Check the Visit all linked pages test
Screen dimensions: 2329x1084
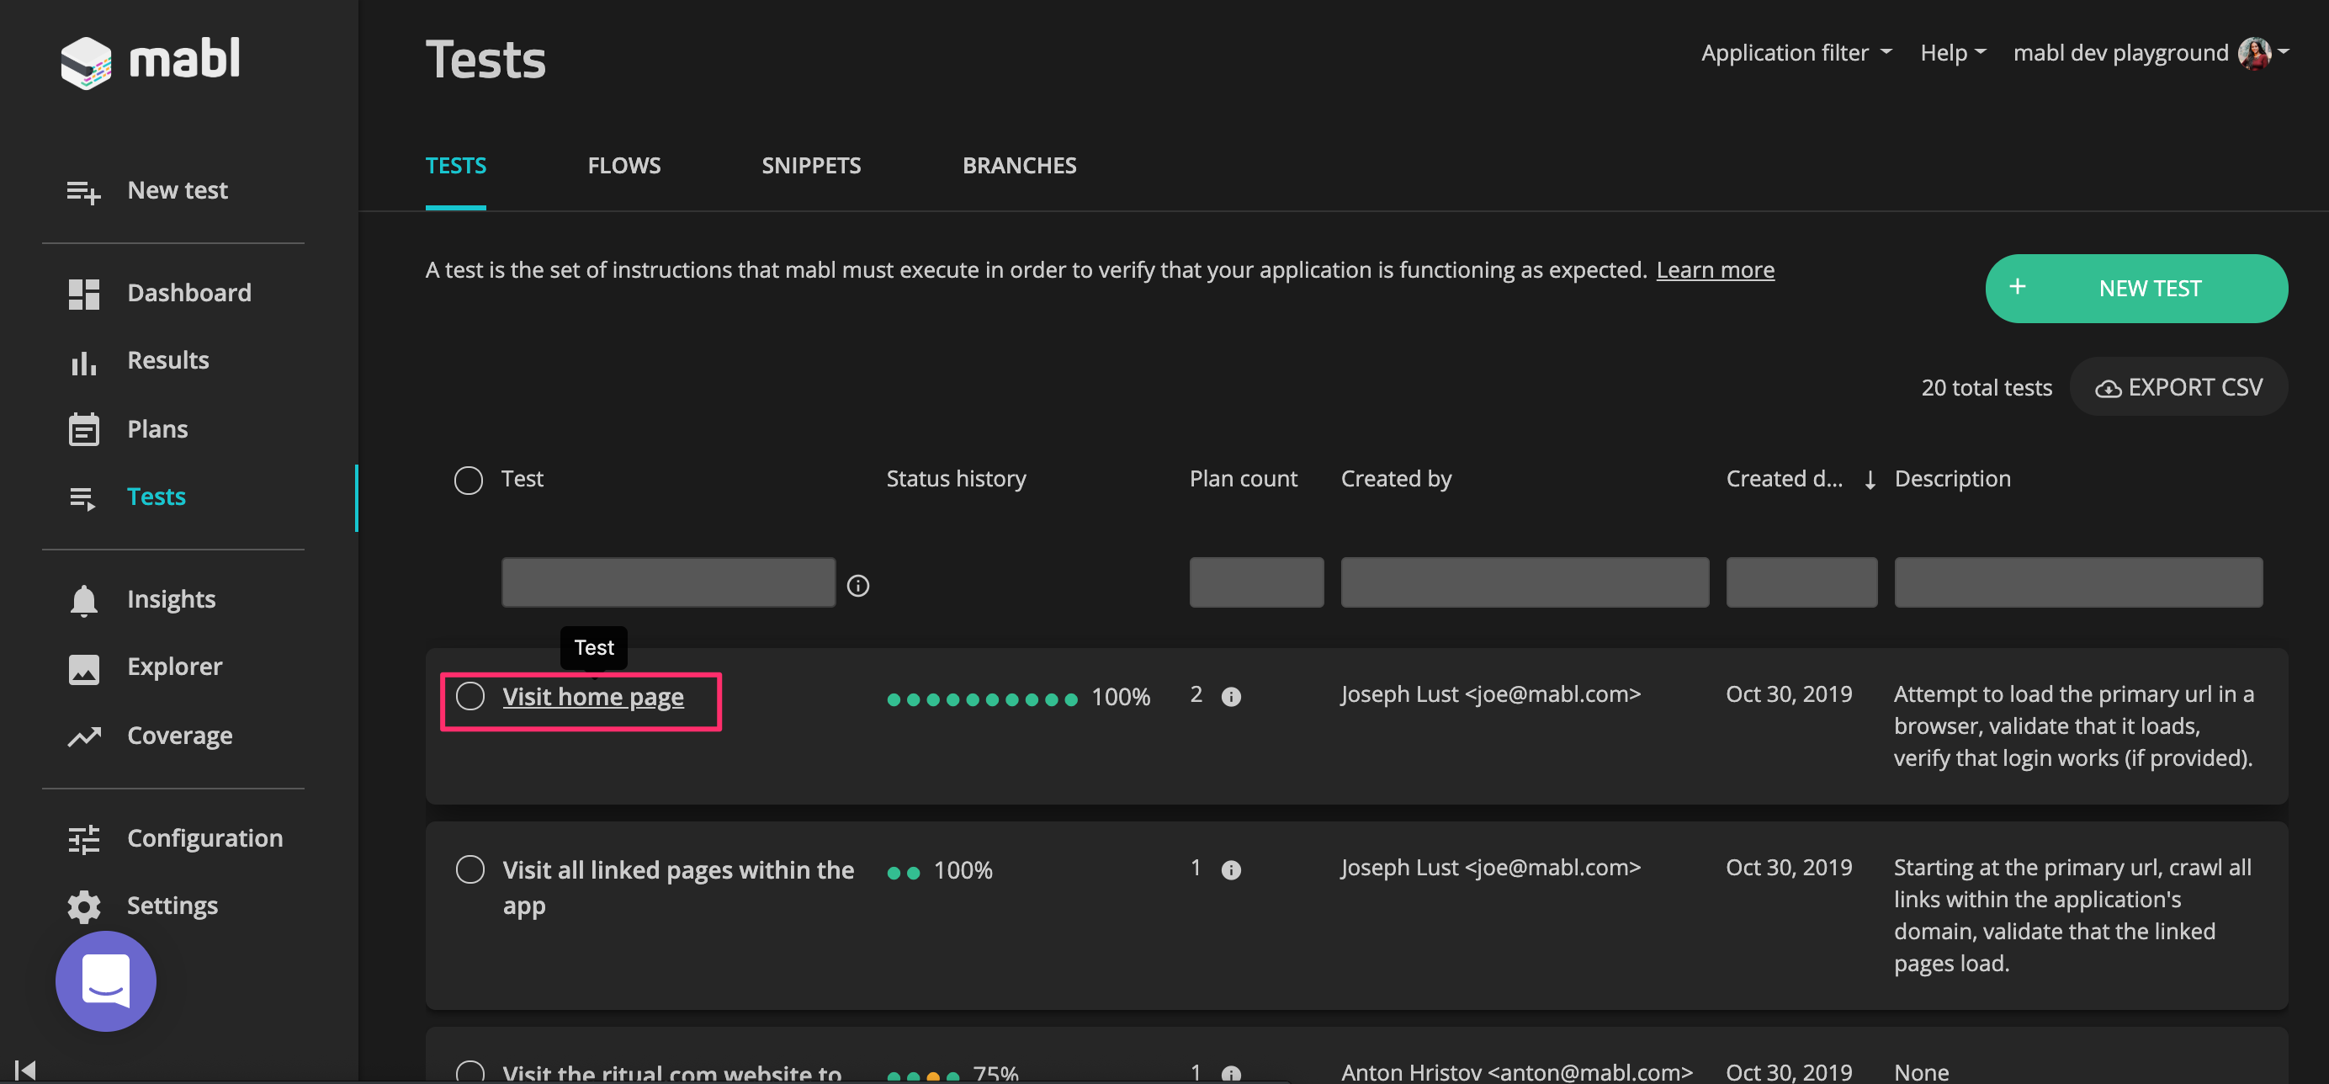[x=470, y=869]
